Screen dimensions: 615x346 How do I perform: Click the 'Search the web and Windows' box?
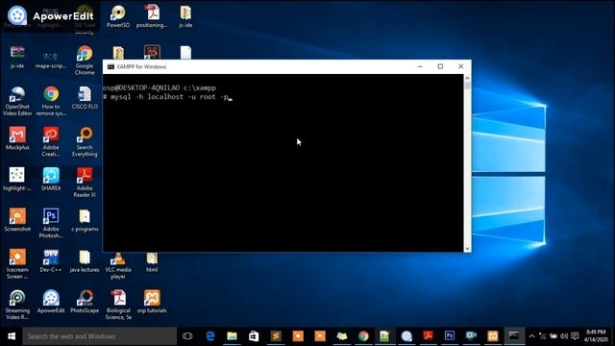point(100,336)
